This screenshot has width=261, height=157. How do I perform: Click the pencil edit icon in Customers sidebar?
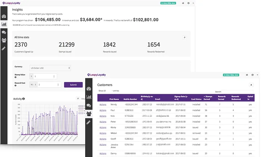point(88,122)
